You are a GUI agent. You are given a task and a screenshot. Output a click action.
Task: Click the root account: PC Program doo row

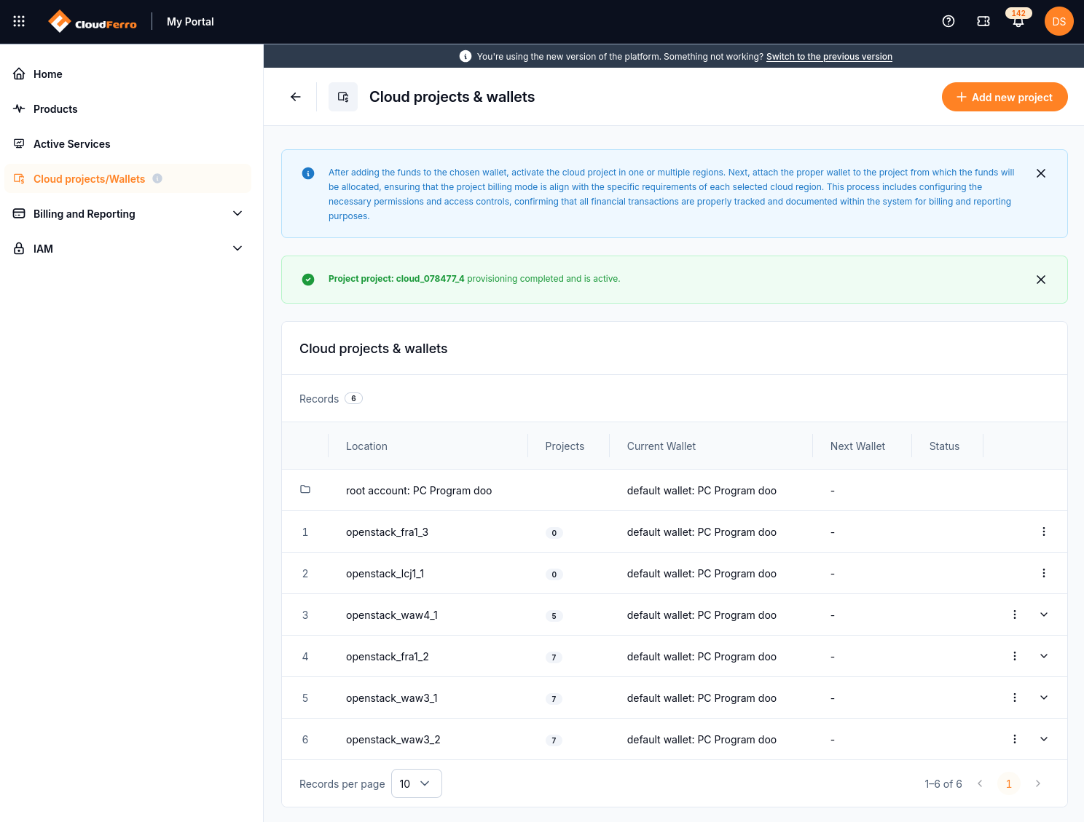pos(675,490)
